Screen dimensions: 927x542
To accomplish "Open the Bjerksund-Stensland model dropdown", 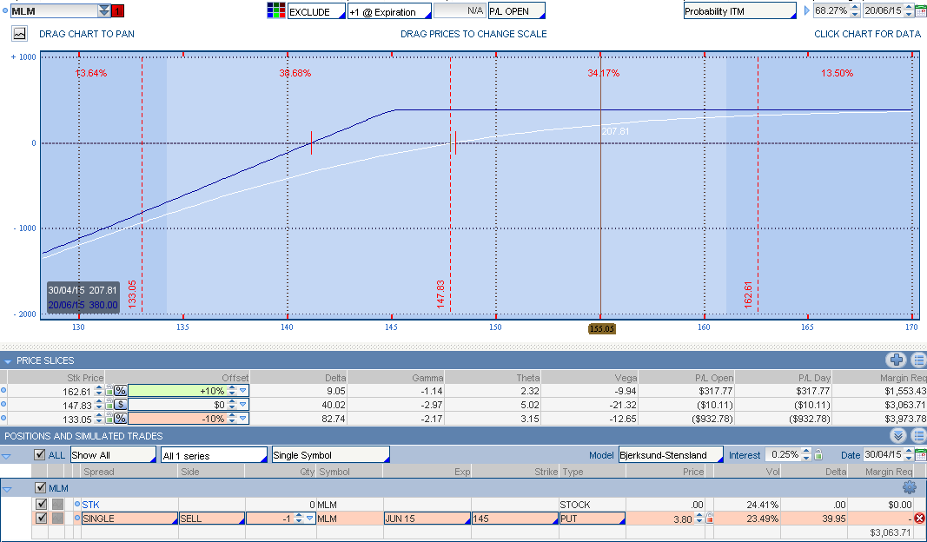I will coord(671,454).
